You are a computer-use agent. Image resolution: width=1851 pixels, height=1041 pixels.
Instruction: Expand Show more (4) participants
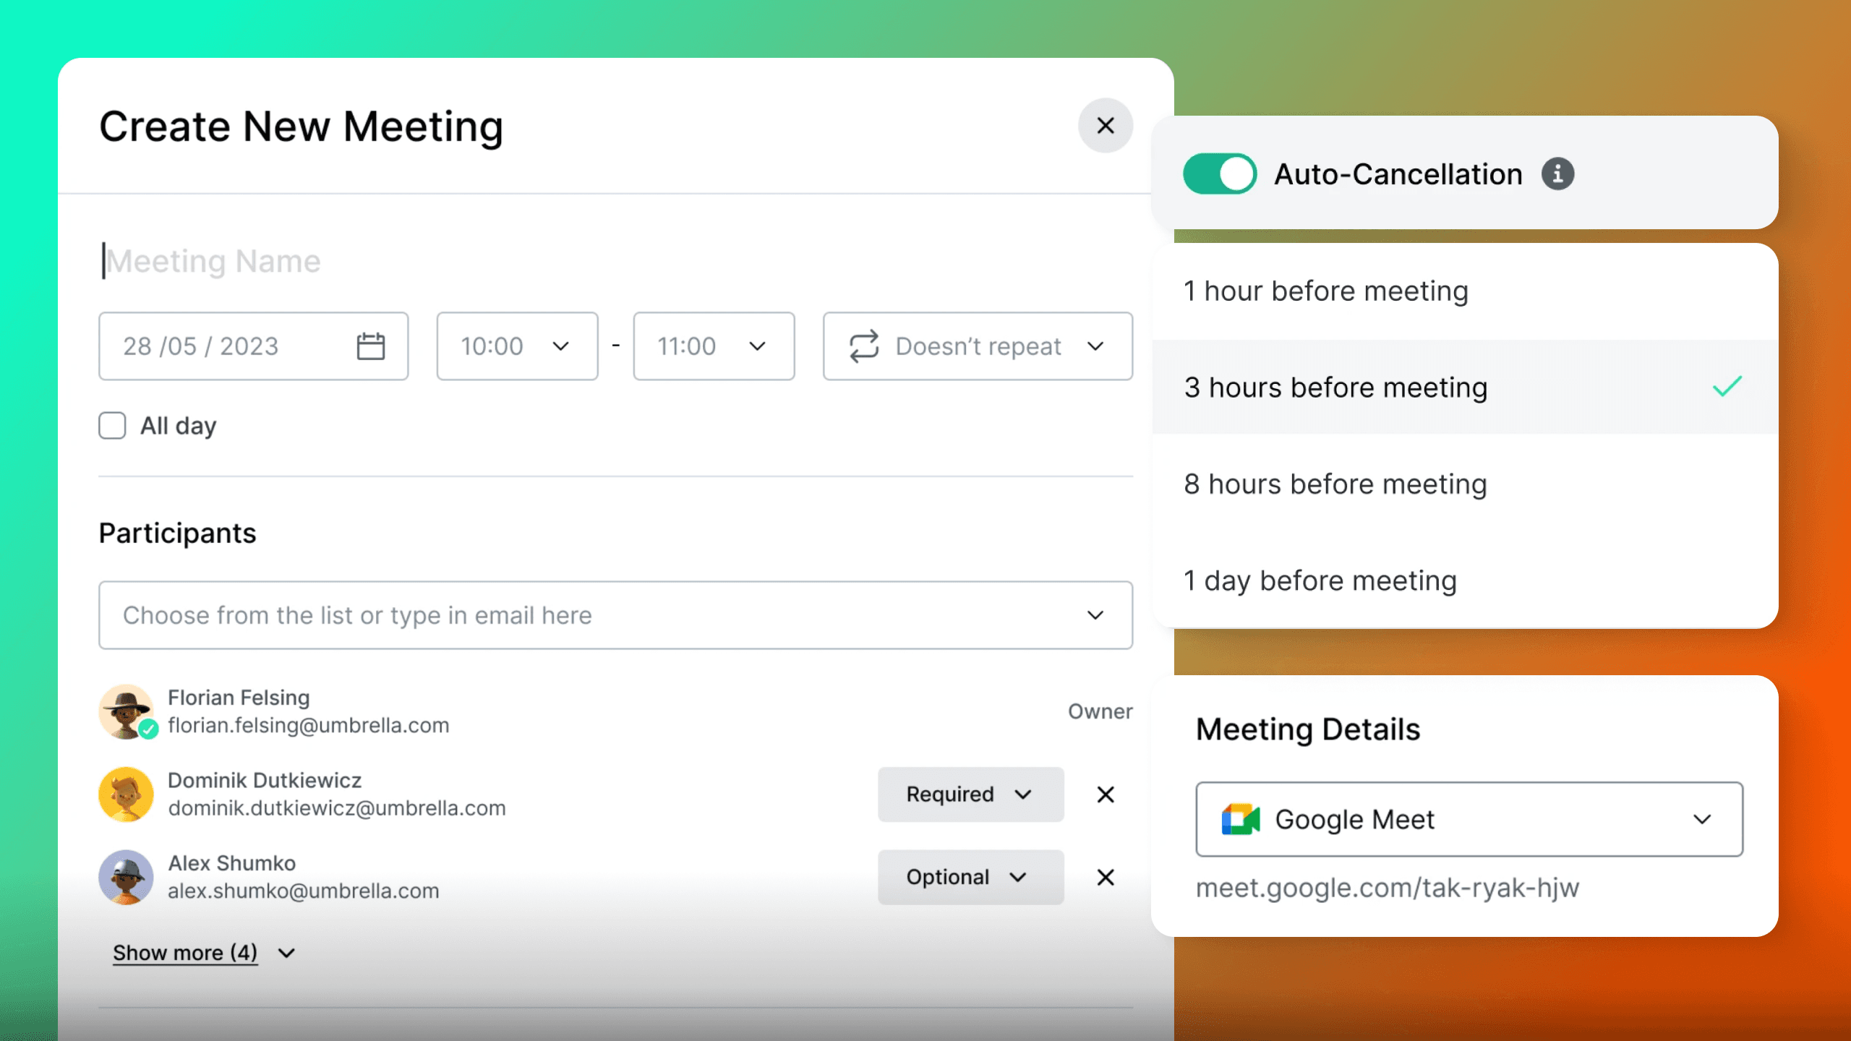[x=186, y=952]
